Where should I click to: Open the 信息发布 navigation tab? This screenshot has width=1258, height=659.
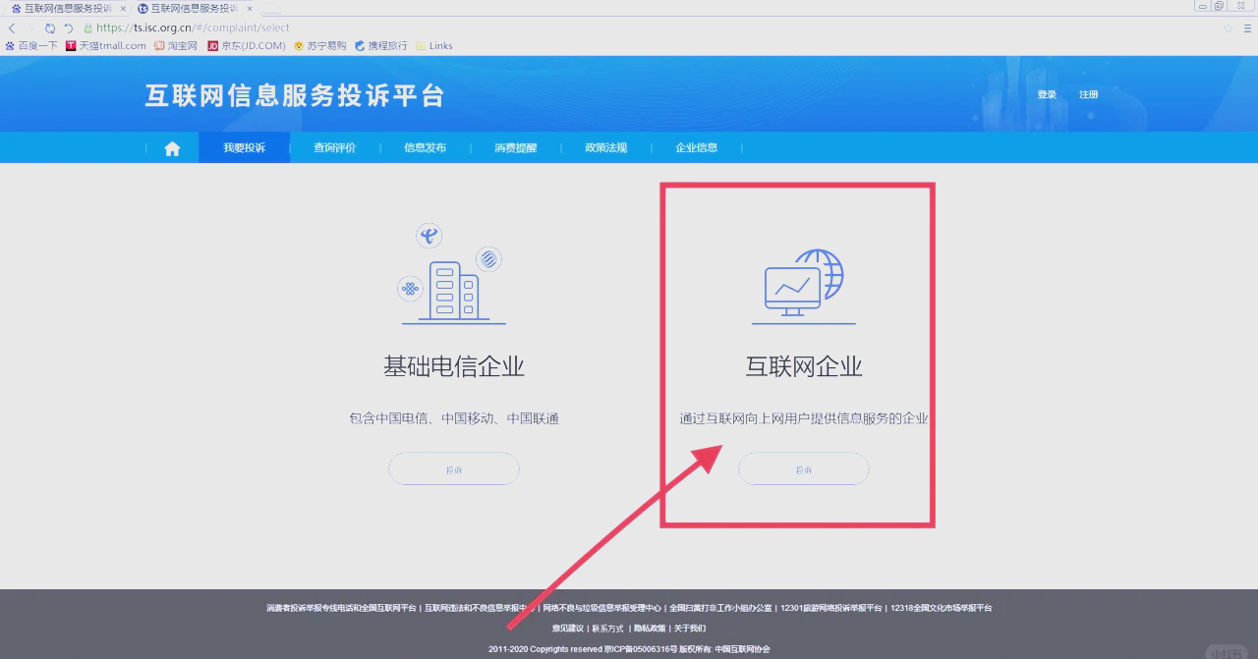point(425,148)
